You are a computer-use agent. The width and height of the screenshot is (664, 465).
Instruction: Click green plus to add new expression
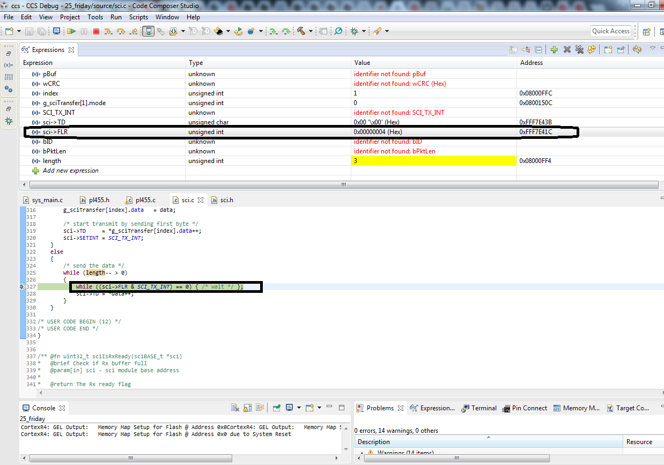click(554, 50)
